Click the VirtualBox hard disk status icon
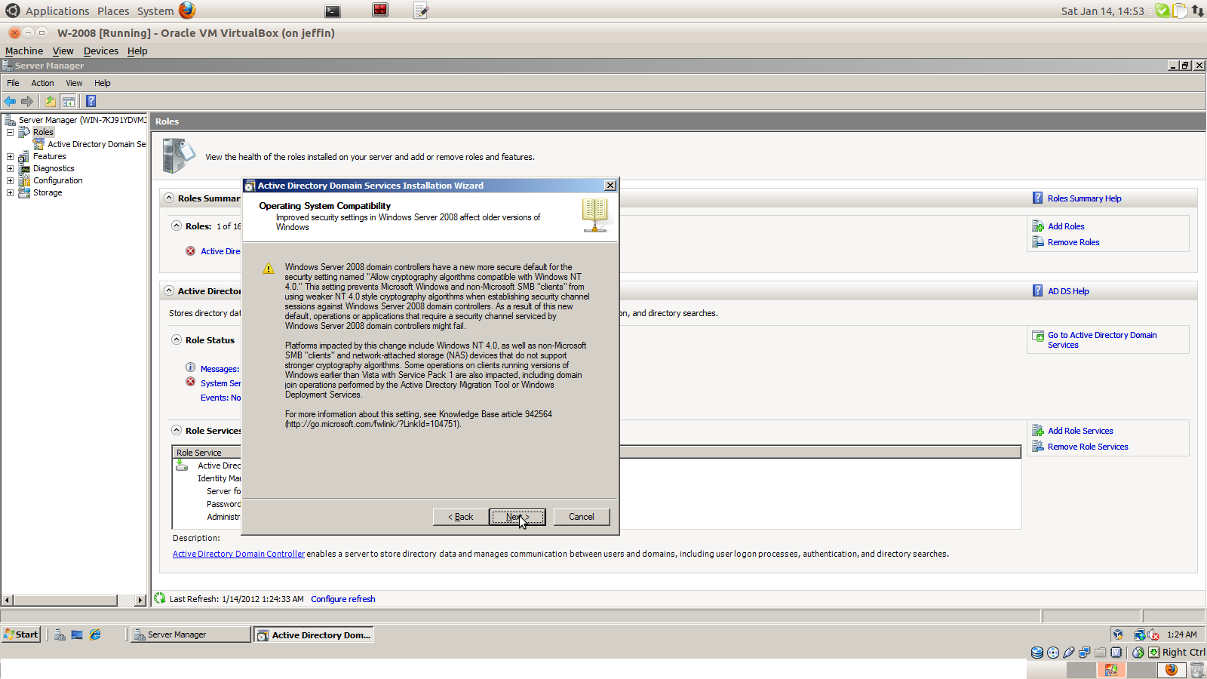The height and width of the screenshot is (679, 1207). (1037, 653)
